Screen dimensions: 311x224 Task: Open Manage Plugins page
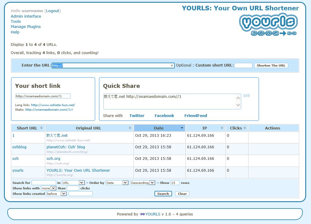coord(25,27)
